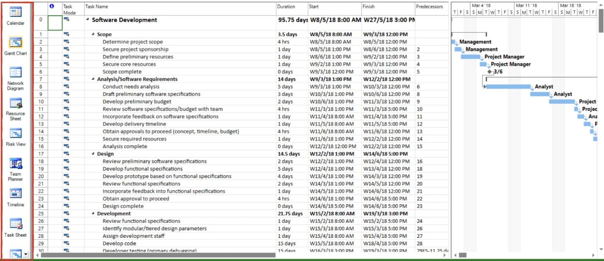Image resolution: width=604 pixels, height=261 pixels.
Task: Select 'Review functional specifications' in Development group
Action: coord(141,221)
